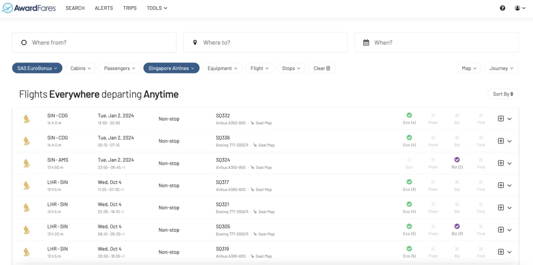Viewport: 533px width, 265px height.
Task: Click the 22:05 - 18:10 departure time text
Action: 108,211
